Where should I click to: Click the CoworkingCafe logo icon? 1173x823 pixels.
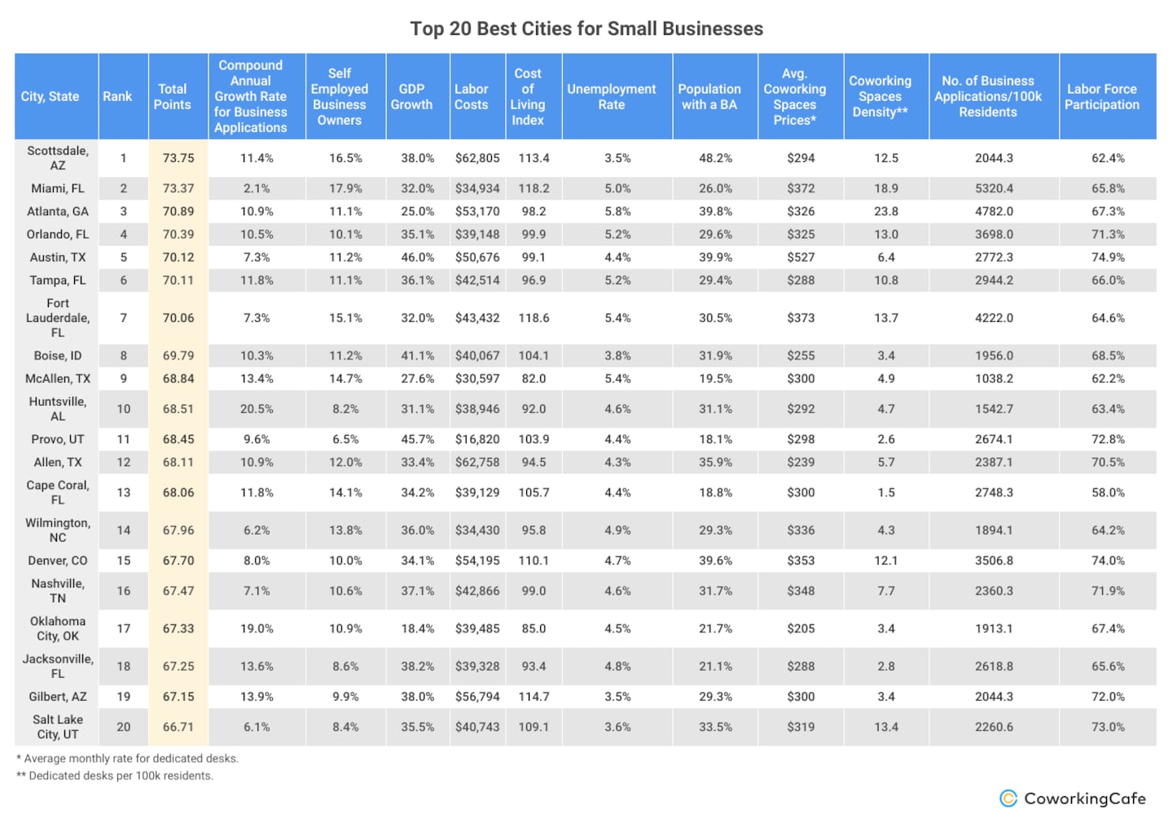pyautogui.click(x=1008, y=799)
